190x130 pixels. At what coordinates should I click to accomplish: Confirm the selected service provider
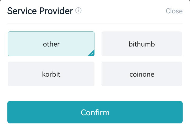(x=95, y=112)
